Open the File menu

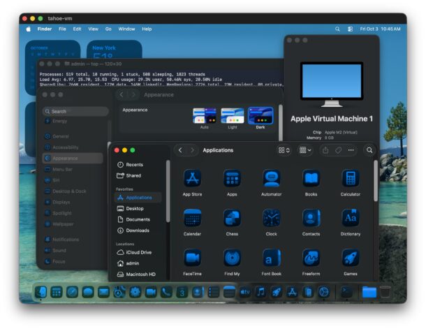tap(62, 29)
